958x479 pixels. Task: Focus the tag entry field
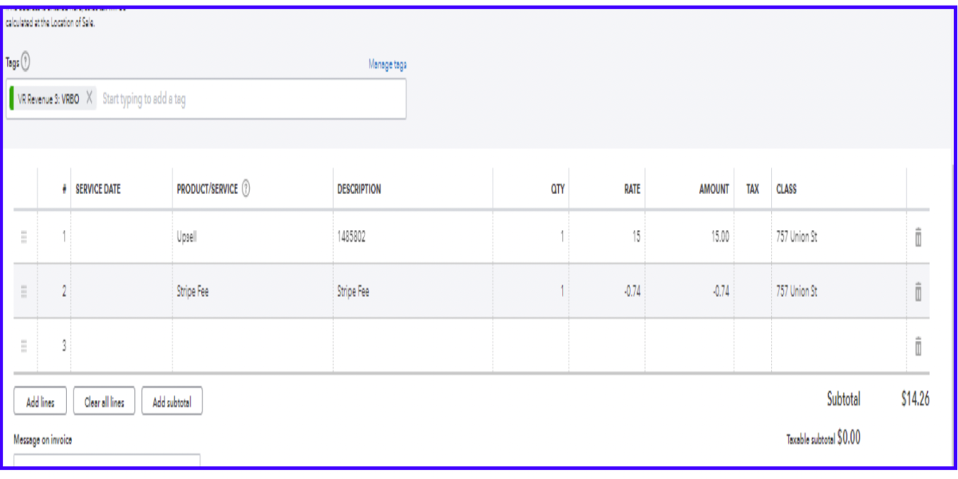tap(247, 100)
